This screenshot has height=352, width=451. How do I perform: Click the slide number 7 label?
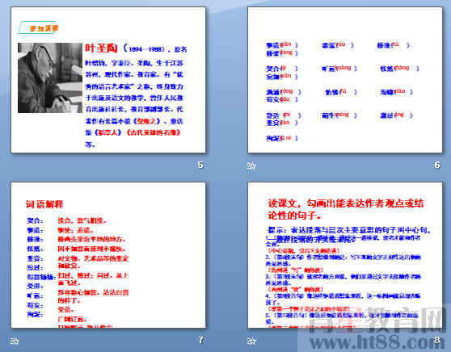200,340
